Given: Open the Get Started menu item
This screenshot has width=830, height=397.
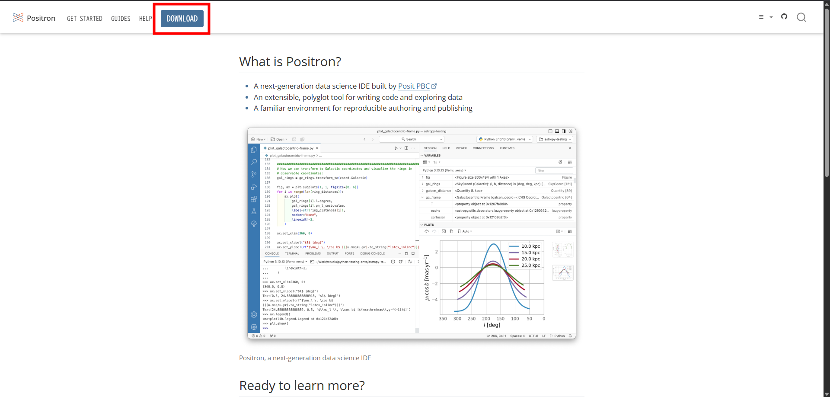Looking at the screenshot, I should click(x=85, y=19).
